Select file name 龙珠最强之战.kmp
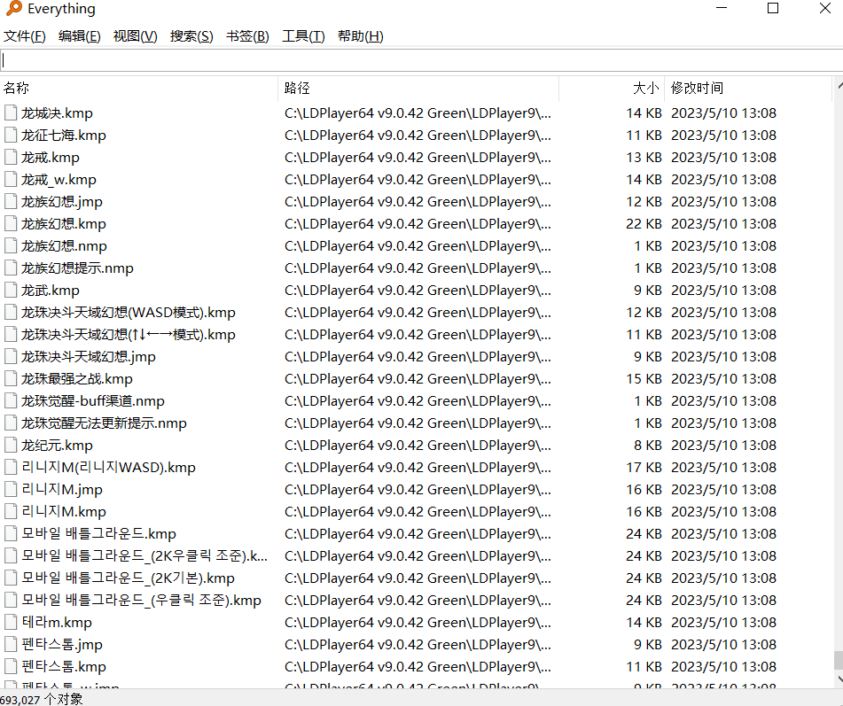This screenshot has width=843, height=706. [77, 379]
